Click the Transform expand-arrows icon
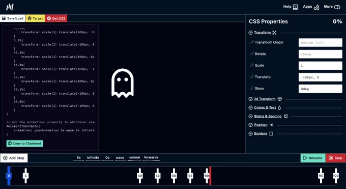This screenshot has height=189, width=346. pos(274,33)
